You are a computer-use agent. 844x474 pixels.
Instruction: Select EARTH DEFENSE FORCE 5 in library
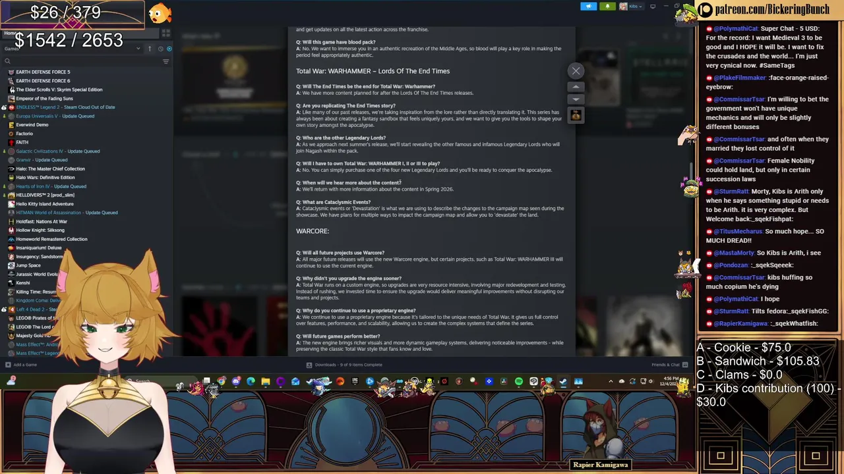[x=43, y=72]
